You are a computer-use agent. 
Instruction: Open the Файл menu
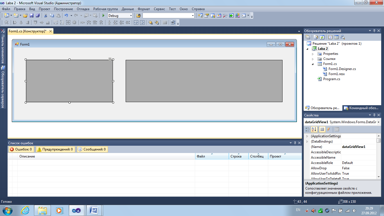pos(6,9)
